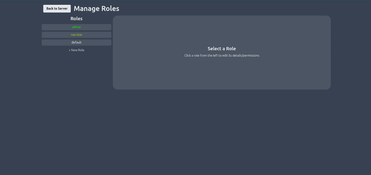Click the role details/permissions hint text
Screen dimensions: 371x175
pos(222,56)
